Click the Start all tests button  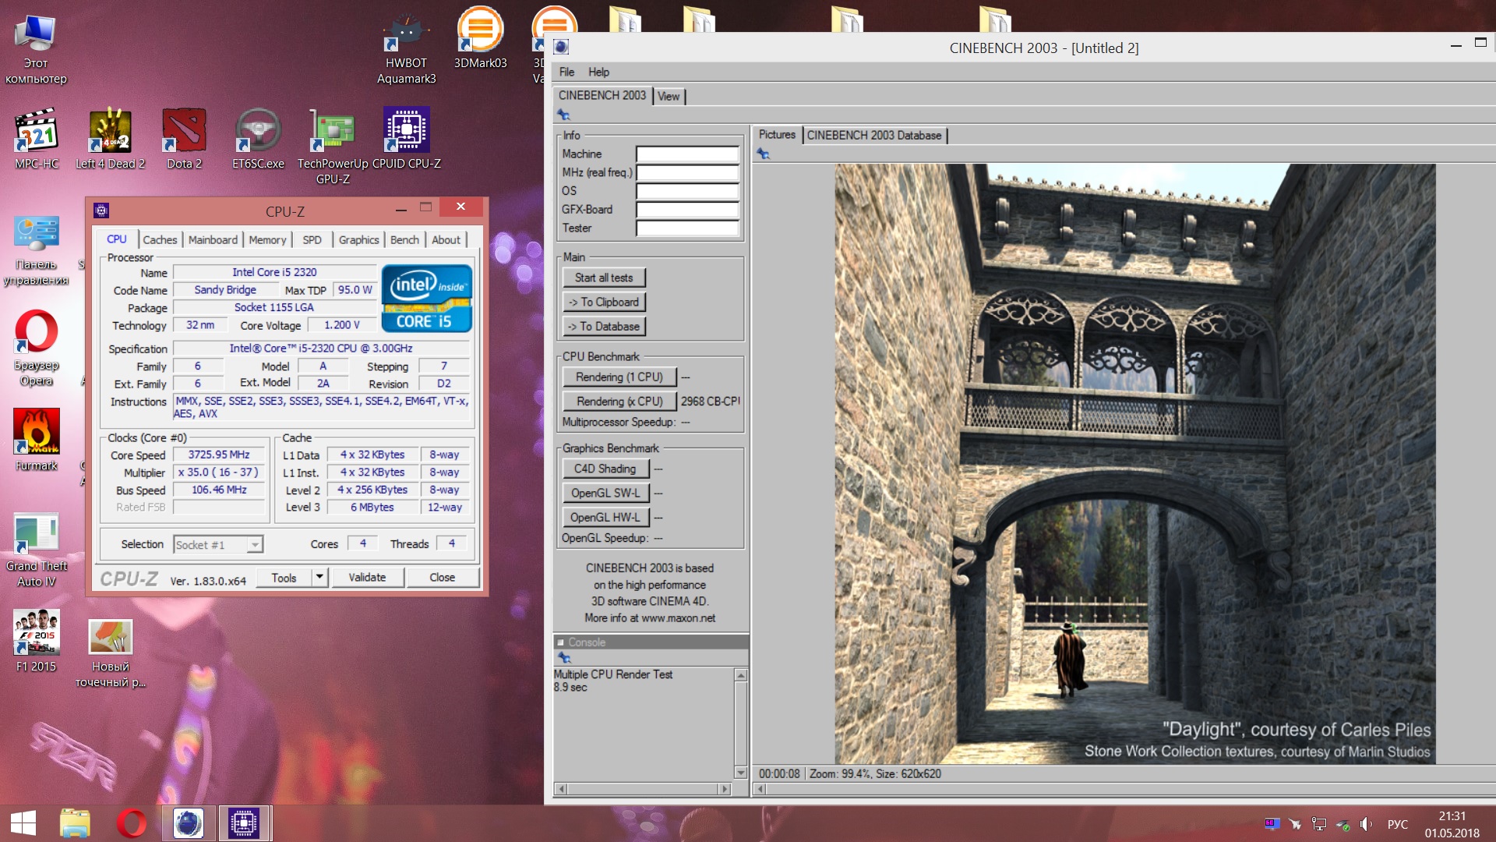(604, 278)
